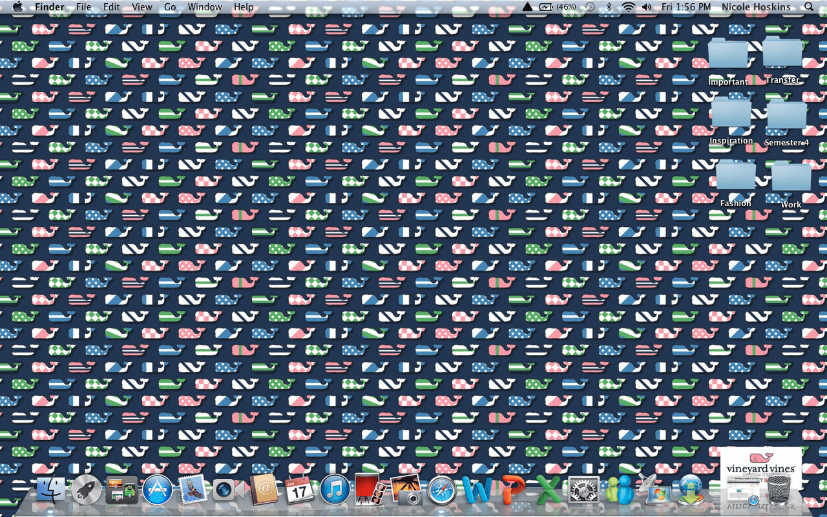Open the Bluetooth status menu
The width and height of the screenshot is (827, 517).
click(609, 7)
